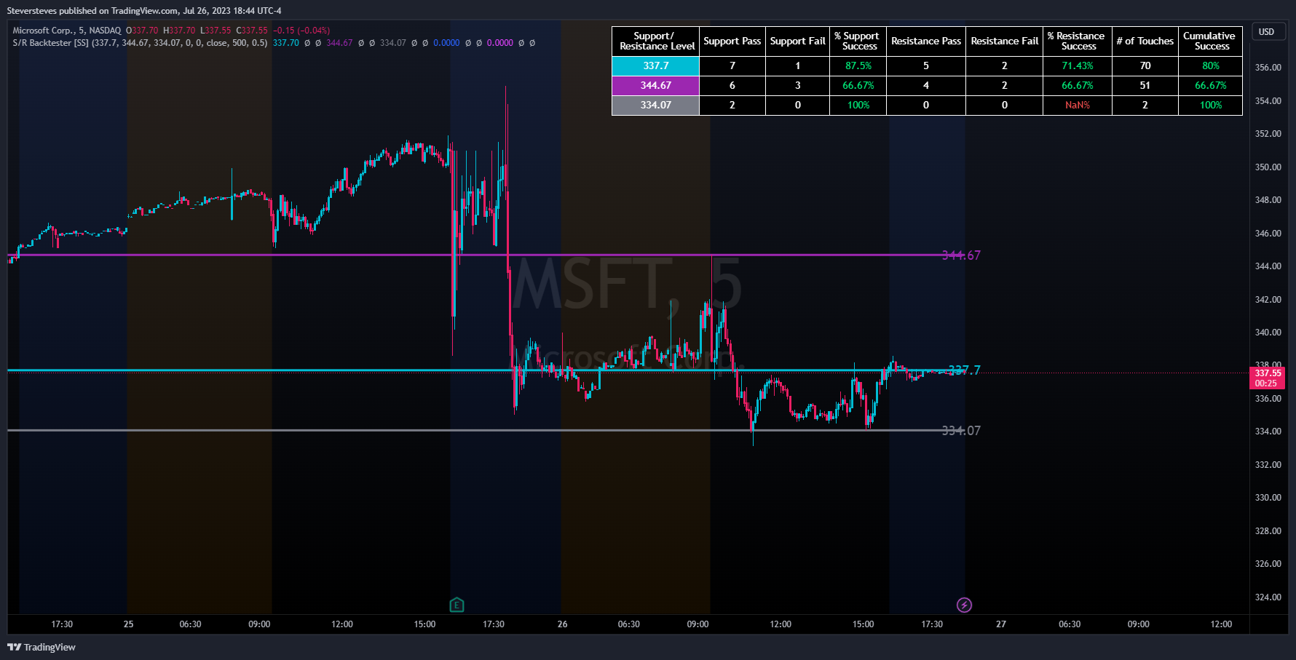The image size is (1296, 660).
Task: Click the % Resistance Success header
Action: coord(1078,41)
